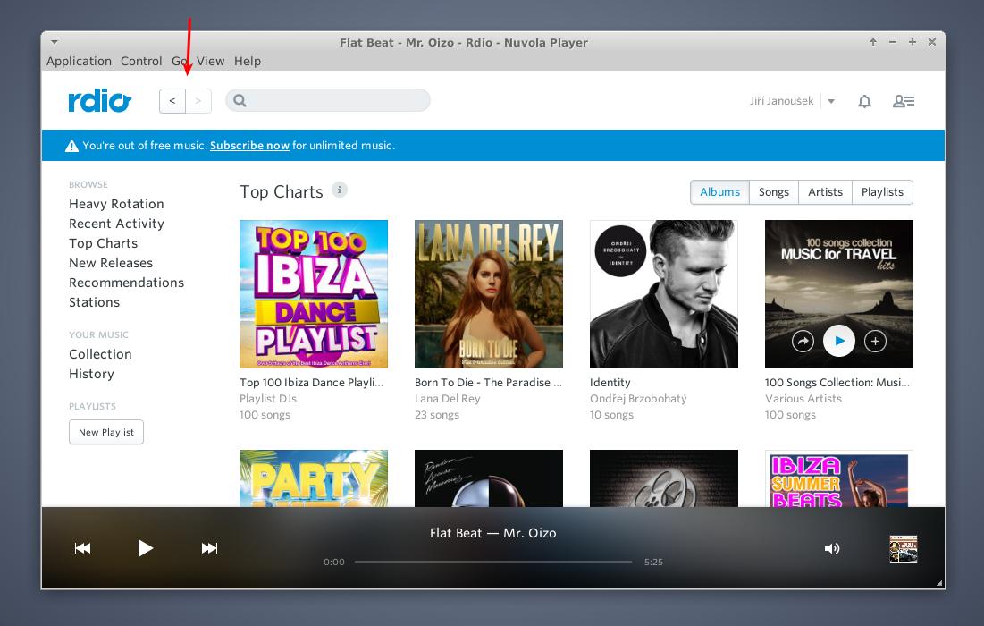Click the Top Charts info icon
Screen dimensions: 984x626
tap(340, 190)
